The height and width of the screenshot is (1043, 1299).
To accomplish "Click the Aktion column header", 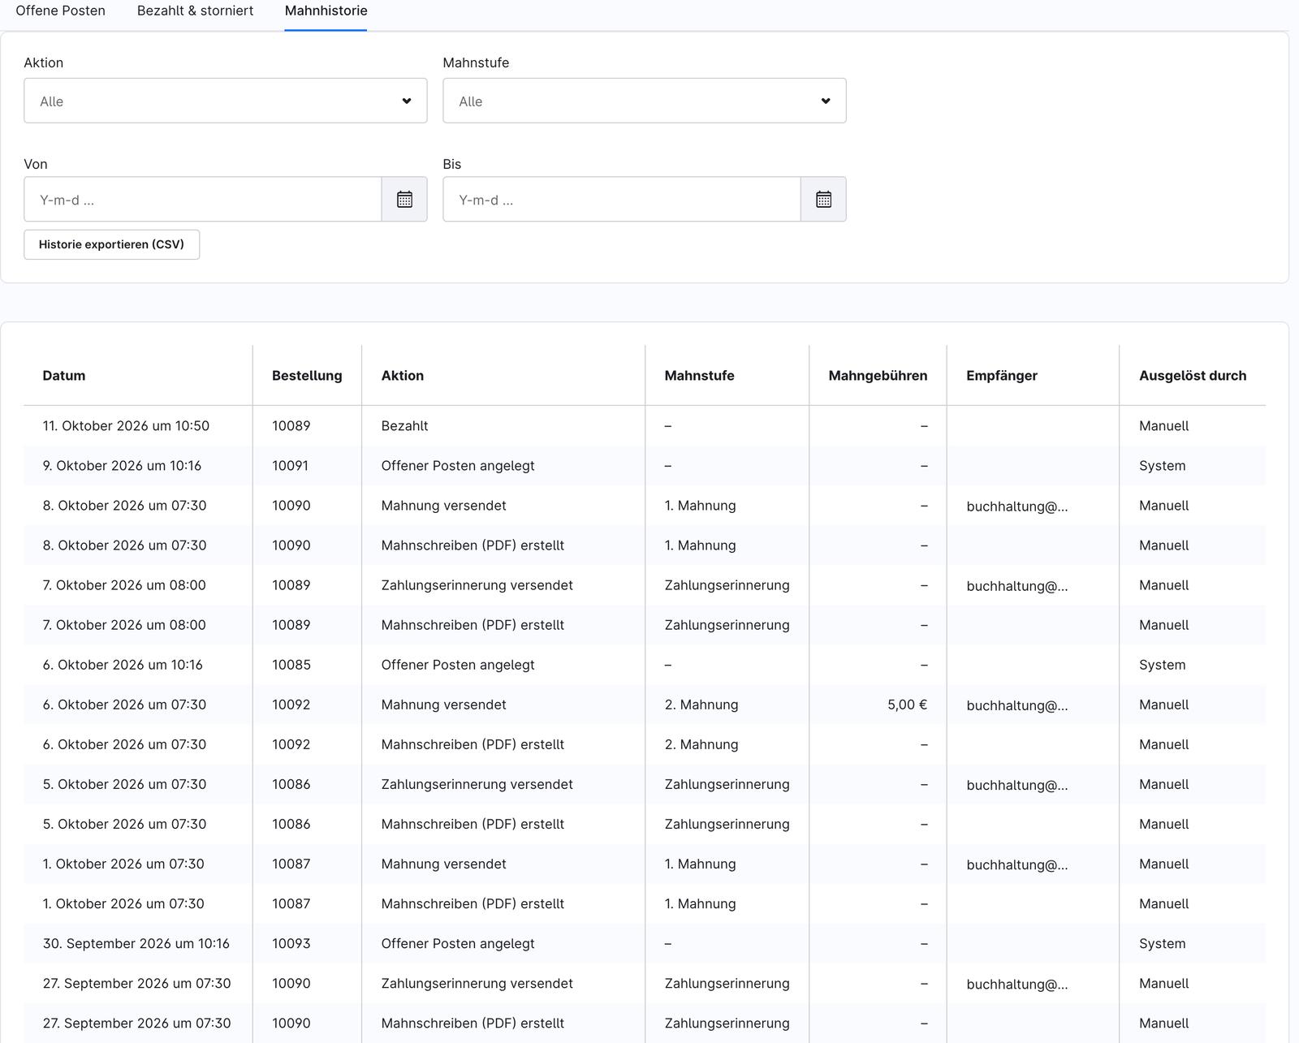I will [x=403, y=376].
